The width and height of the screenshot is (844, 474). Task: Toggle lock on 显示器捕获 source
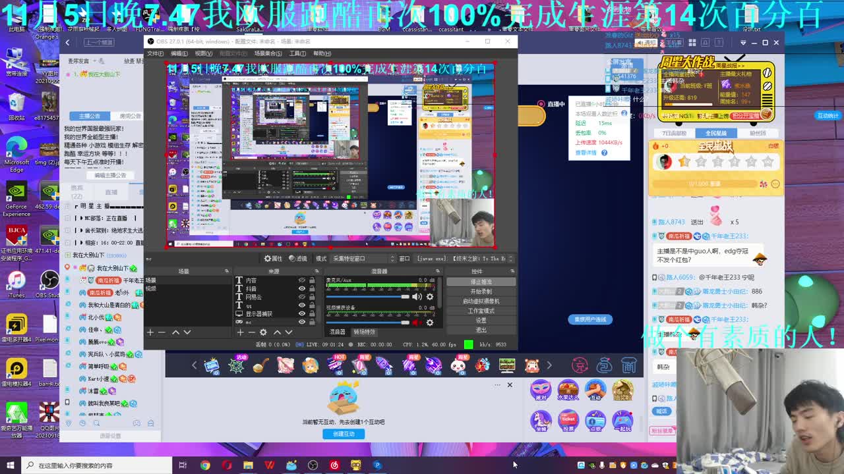coord(312,314)
